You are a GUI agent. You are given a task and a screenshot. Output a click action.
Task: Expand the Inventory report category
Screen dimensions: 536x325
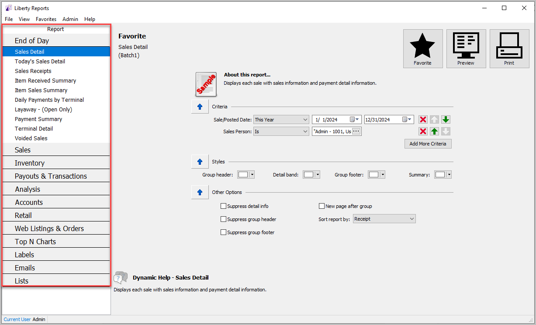click(x=56, y=162)
